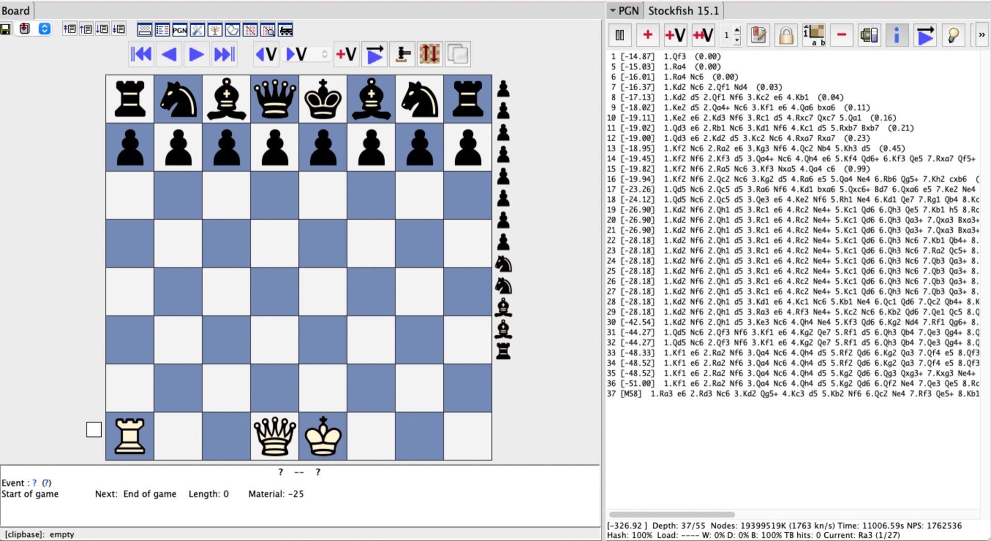Click the '[clipbase]: empty' status text

(40, 534)
